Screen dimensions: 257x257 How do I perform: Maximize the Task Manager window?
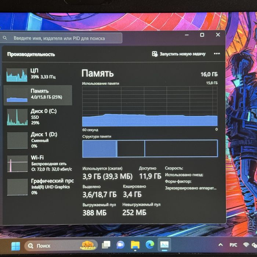point(202,35)
